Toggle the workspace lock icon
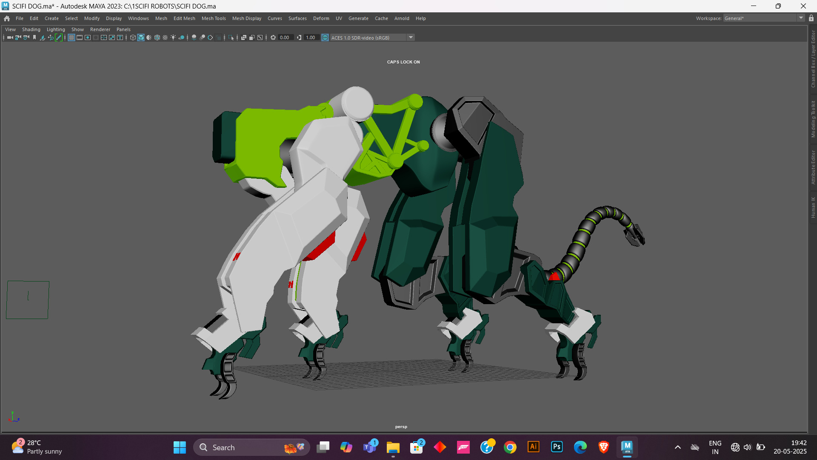The height and width of the screenshot is (460, 817). [811, 18]
